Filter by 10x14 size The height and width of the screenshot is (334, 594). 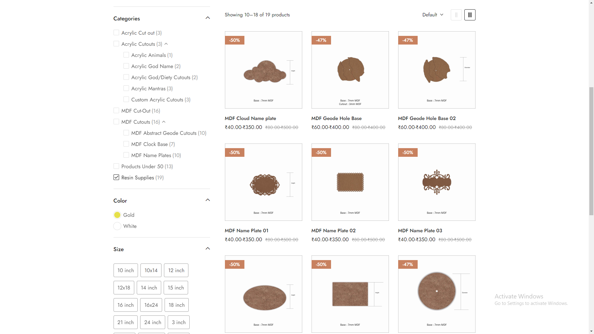[x=151, y=270]
